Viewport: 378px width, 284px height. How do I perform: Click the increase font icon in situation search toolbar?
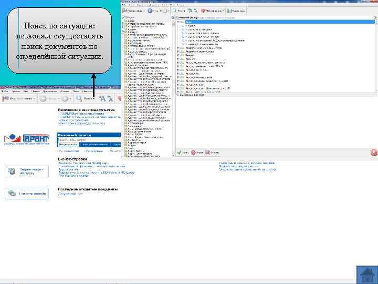pyautogui.click(x=190, y=11)
